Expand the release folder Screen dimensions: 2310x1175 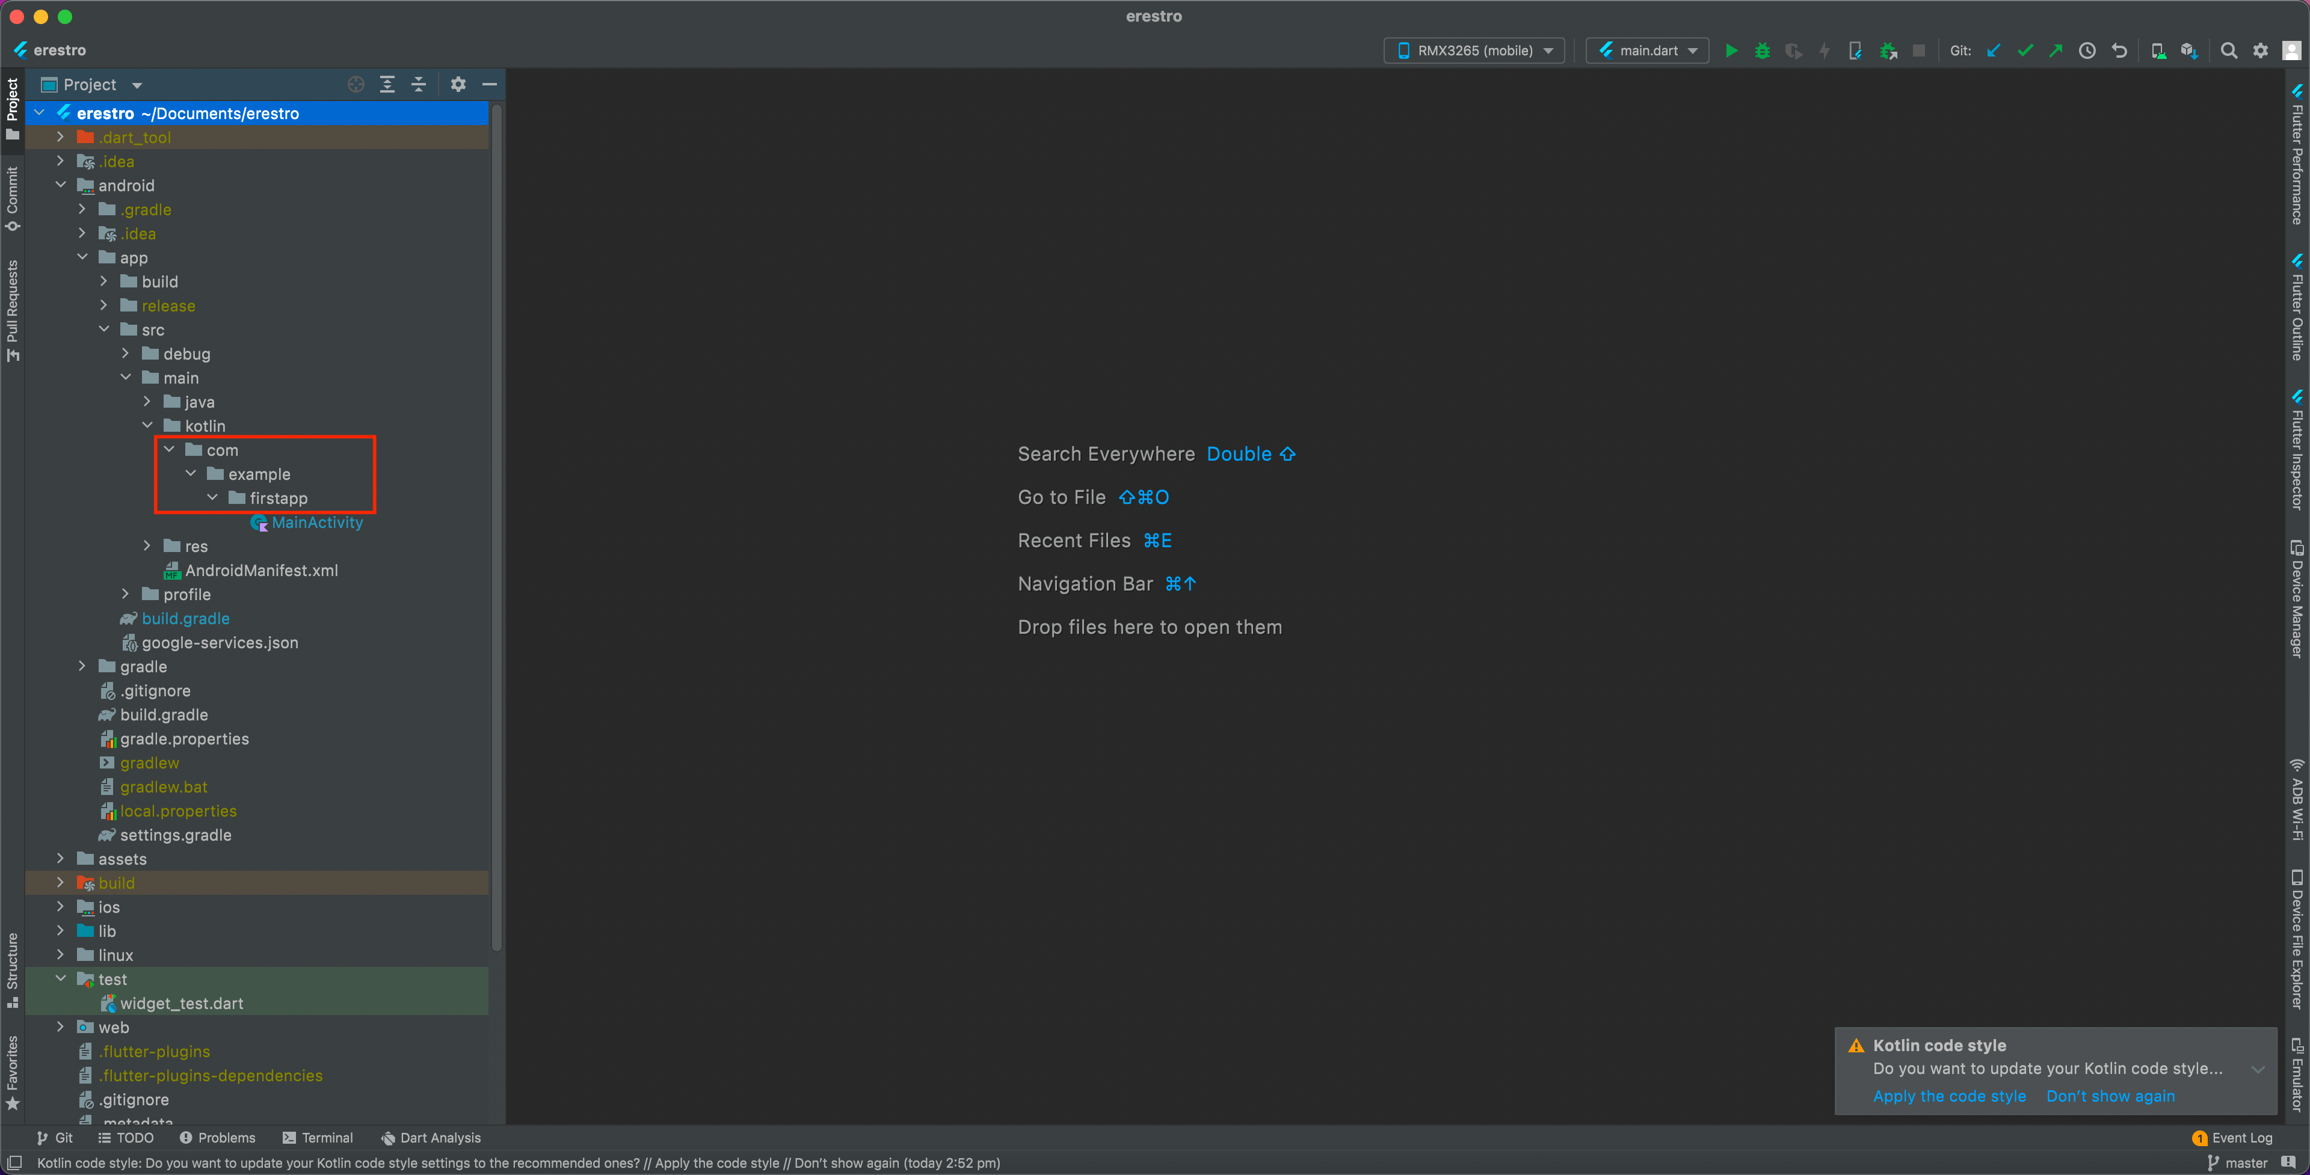coord(104,305)
